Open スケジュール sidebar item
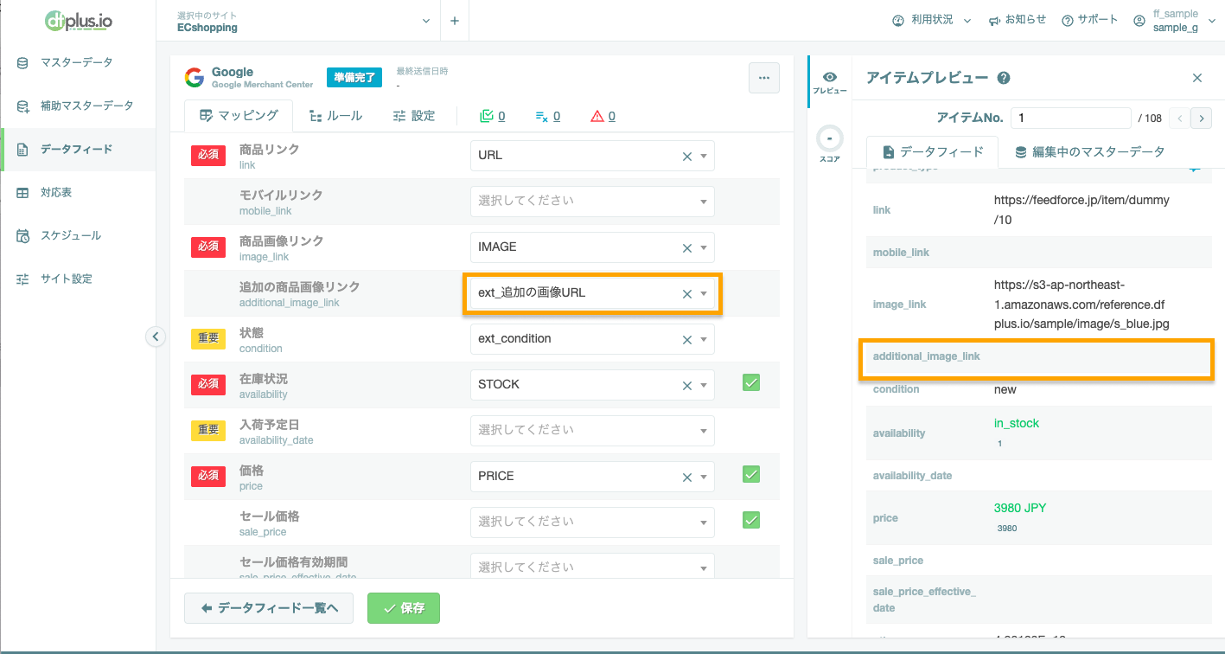The width and height of the screenshot is (1225, 654). coord(78,235)
